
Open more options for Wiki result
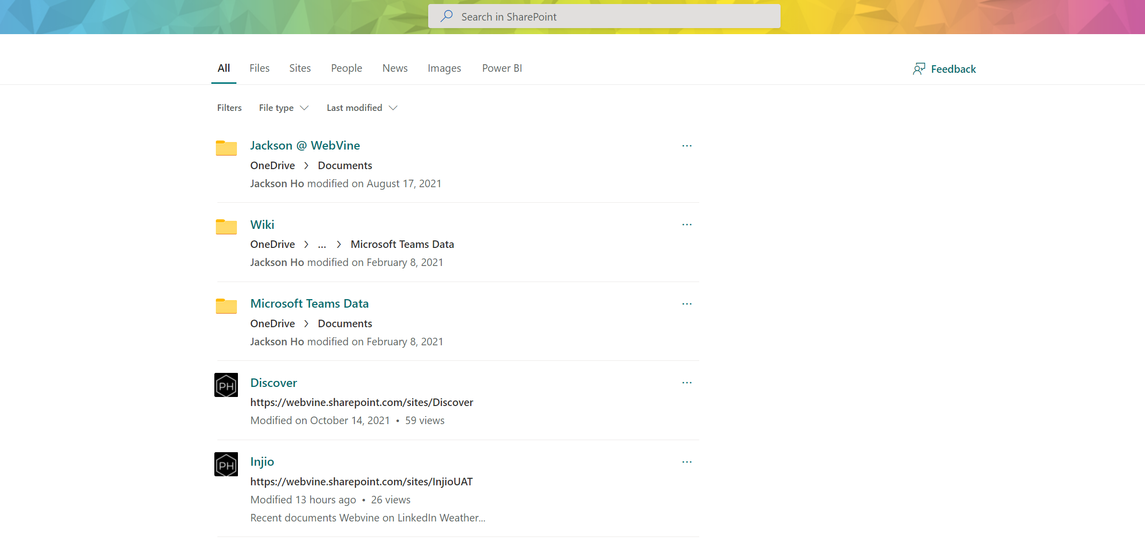coord(687,225)
